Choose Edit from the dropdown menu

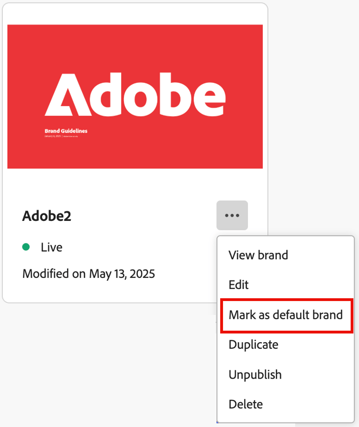(x=239, y=285)
